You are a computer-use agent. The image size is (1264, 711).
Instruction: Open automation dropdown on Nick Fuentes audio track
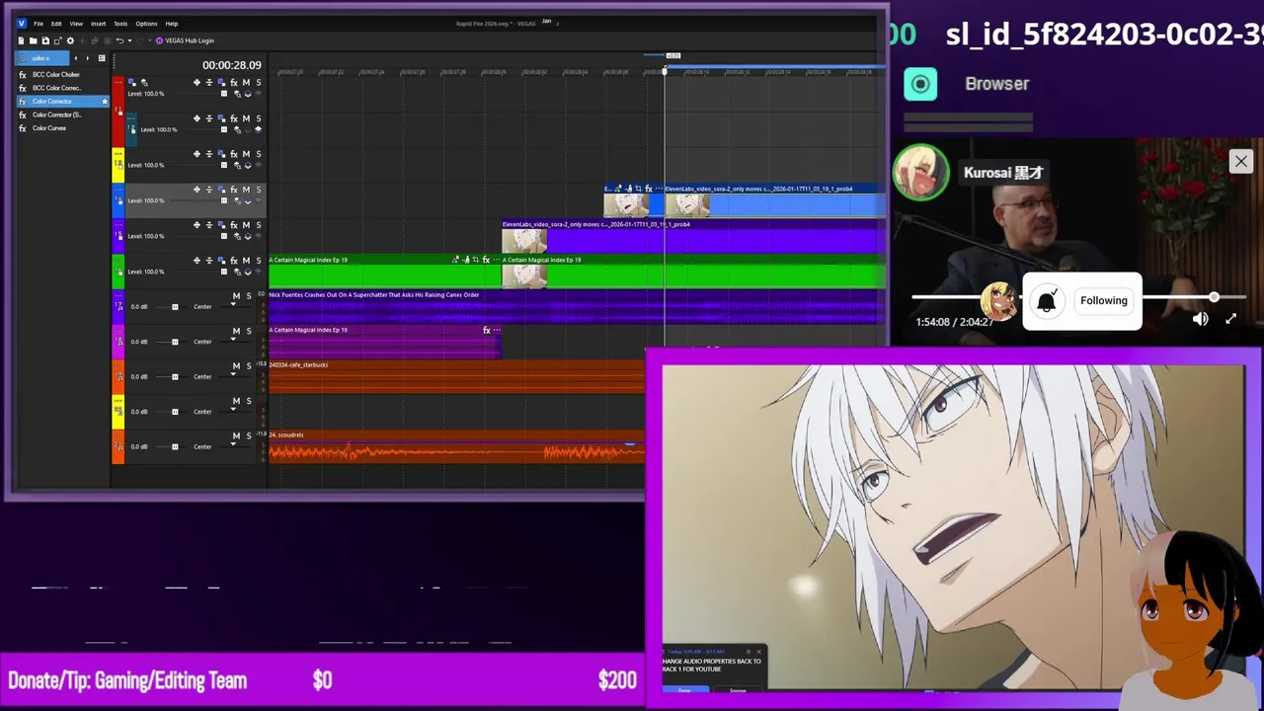tap(234, 304)
